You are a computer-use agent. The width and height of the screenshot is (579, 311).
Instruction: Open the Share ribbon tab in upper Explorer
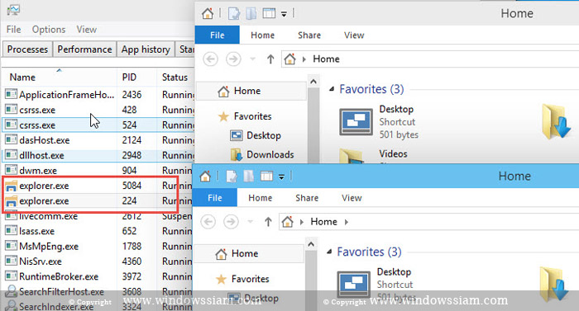(309, 35)
